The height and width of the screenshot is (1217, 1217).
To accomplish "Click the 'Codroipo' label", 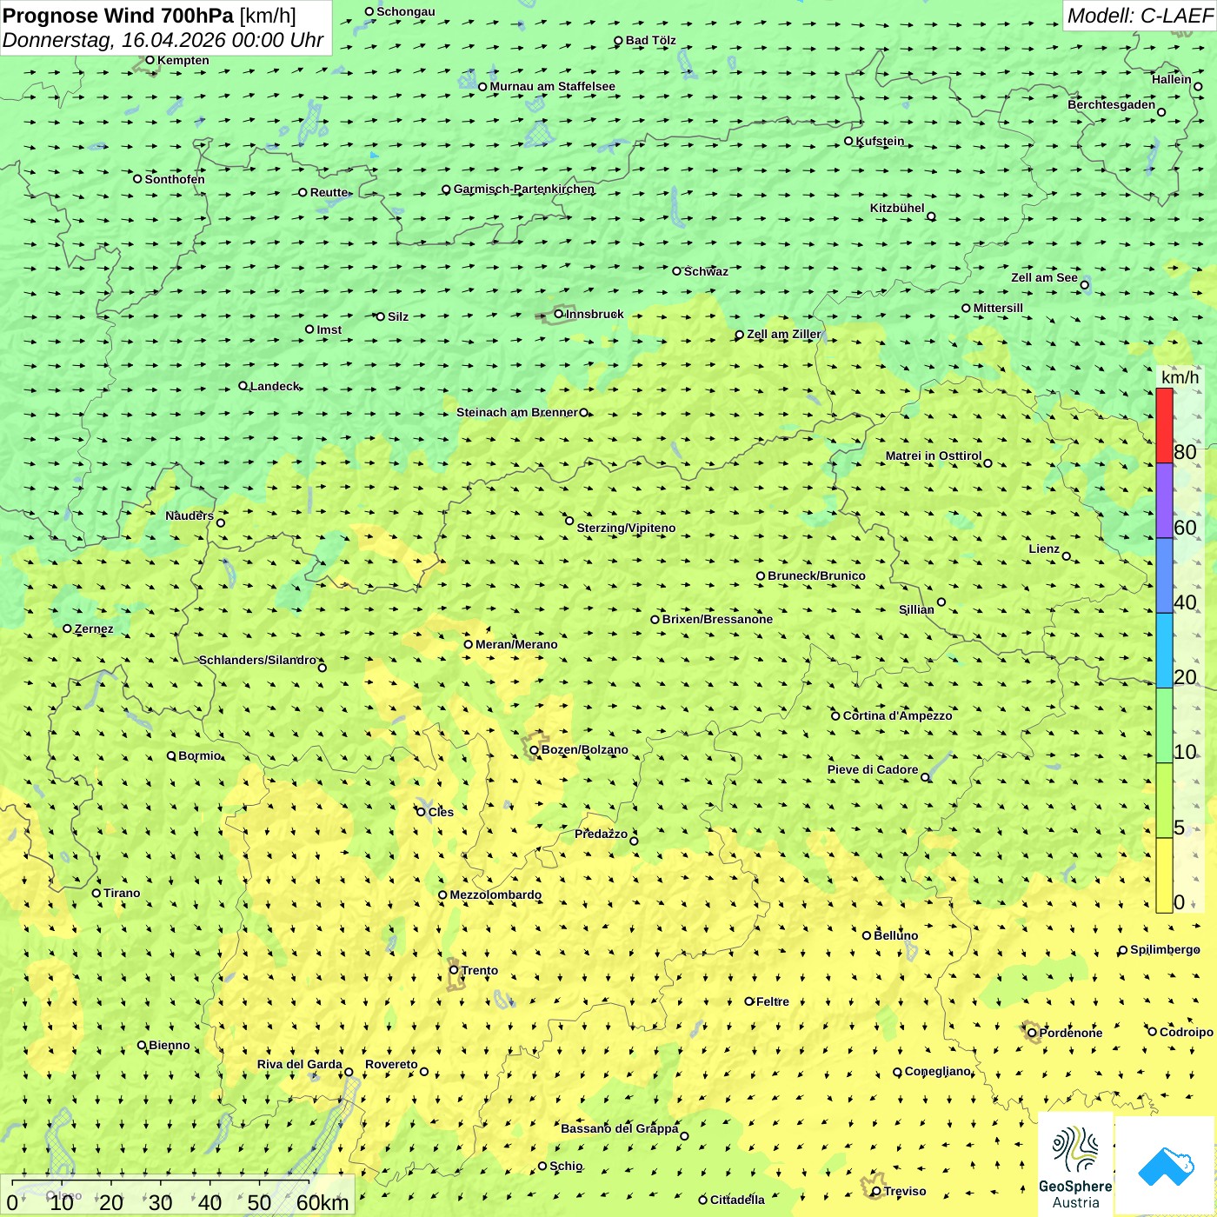I will point(1186,1032).
